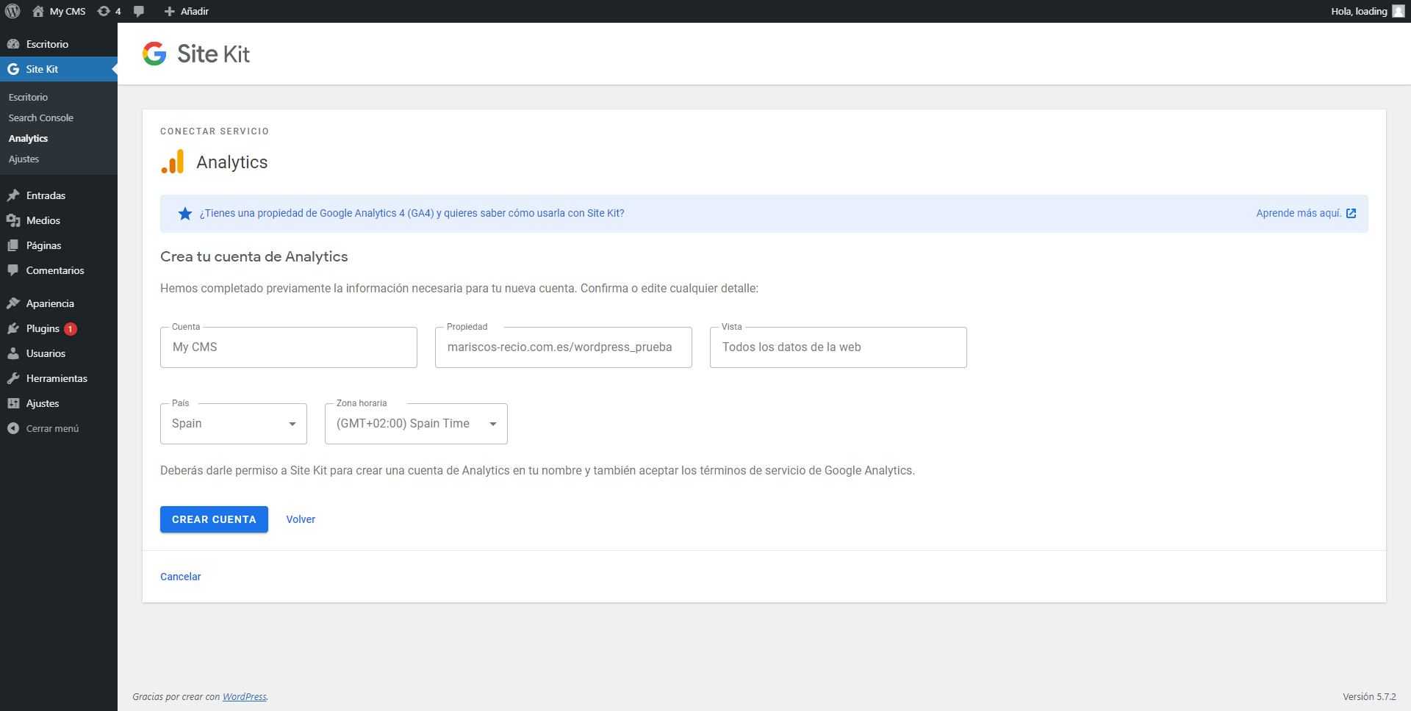Click the Escritorio dashboard icon in sidebar

pos(13,44)
